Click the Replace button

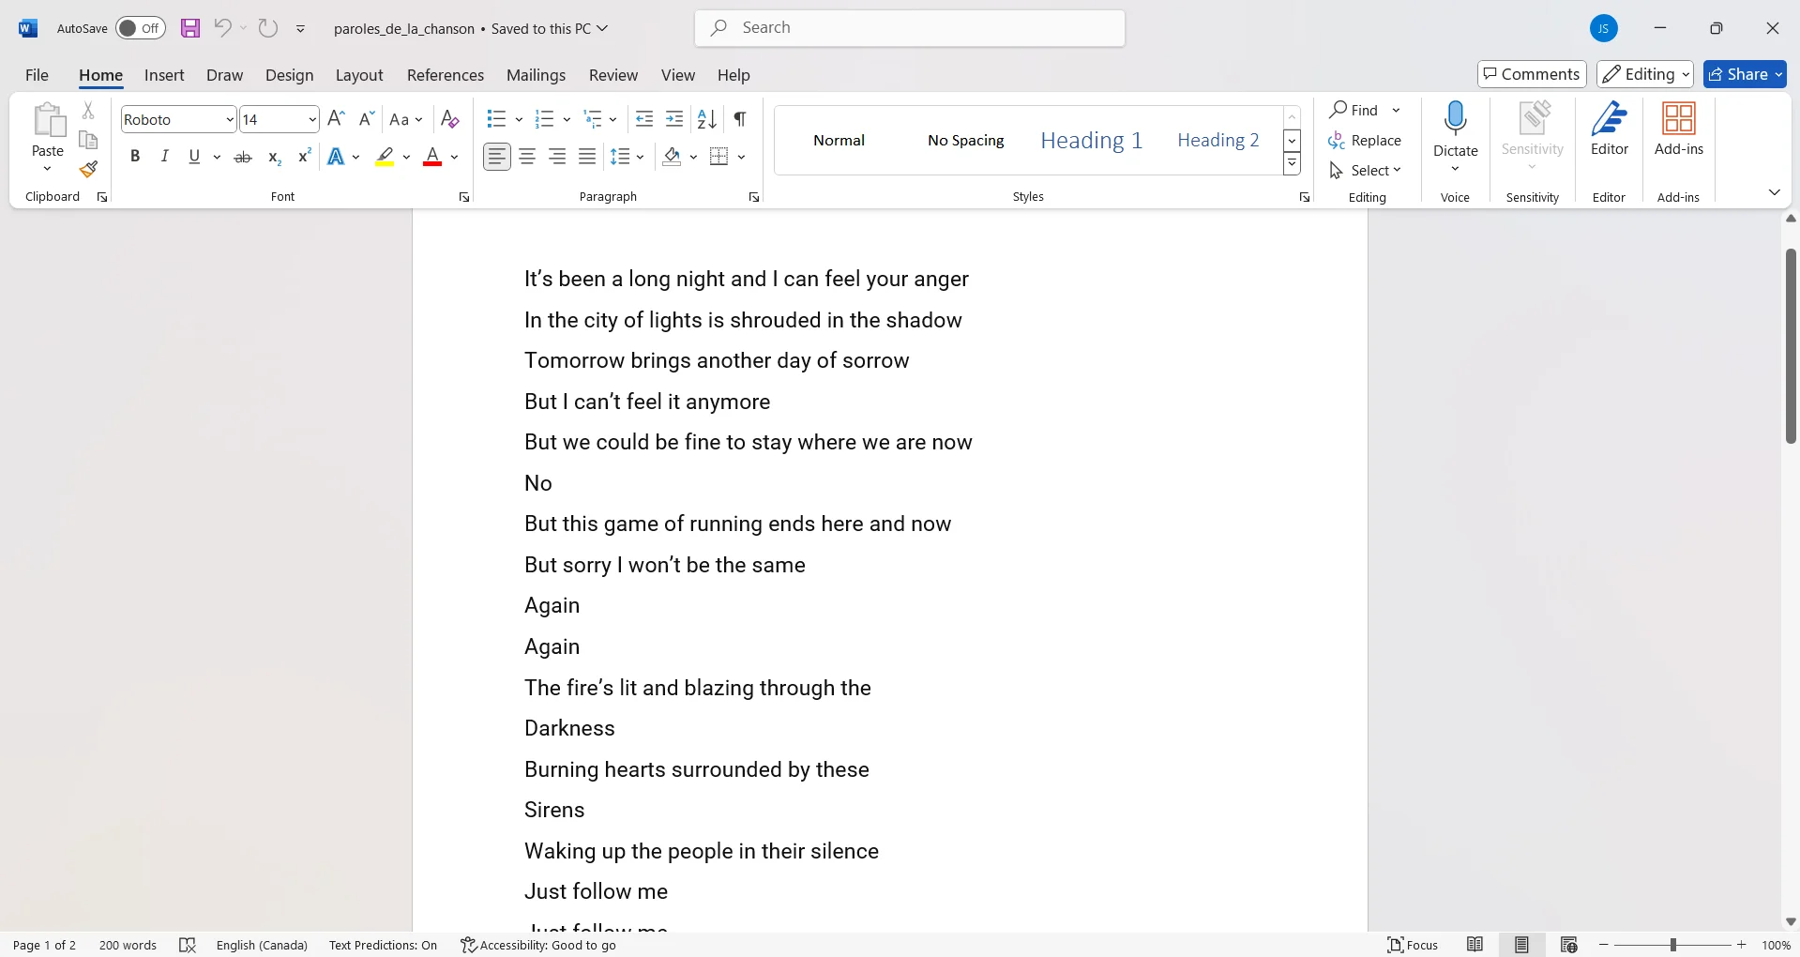point(1366,140)
